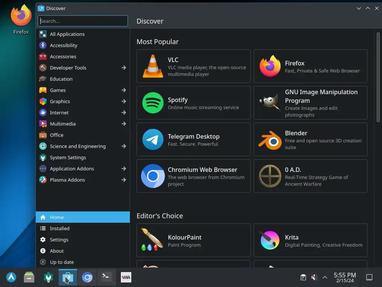382x287 pixels.
Task: Open the GNU Image Manipulation Program card
Action: tap(310, 103)
